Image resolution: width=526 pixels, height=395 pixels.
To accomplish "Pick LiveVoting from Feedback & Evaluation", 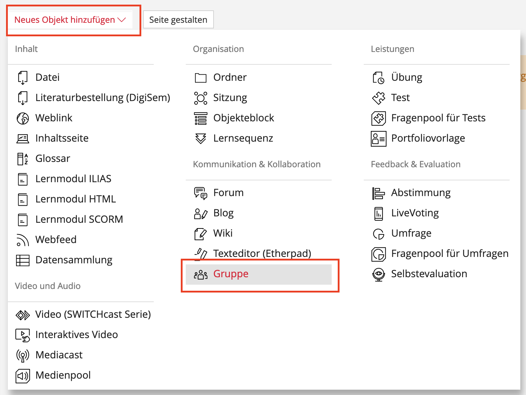I will (x=415, y=213).
